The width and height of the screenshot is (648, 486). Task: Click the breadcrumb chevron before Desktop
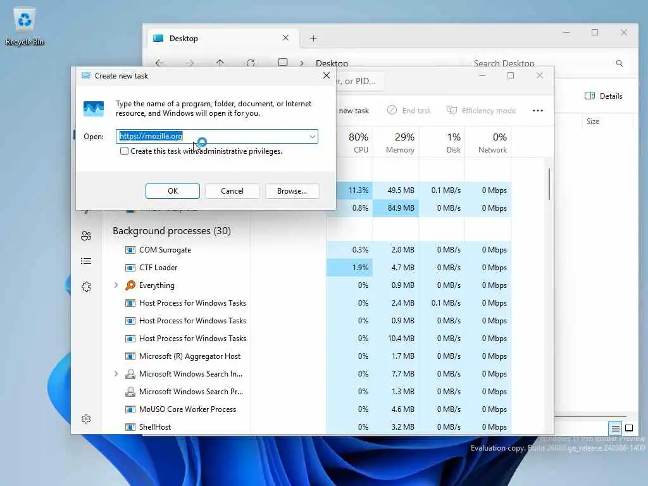click(x=302, y=63)
